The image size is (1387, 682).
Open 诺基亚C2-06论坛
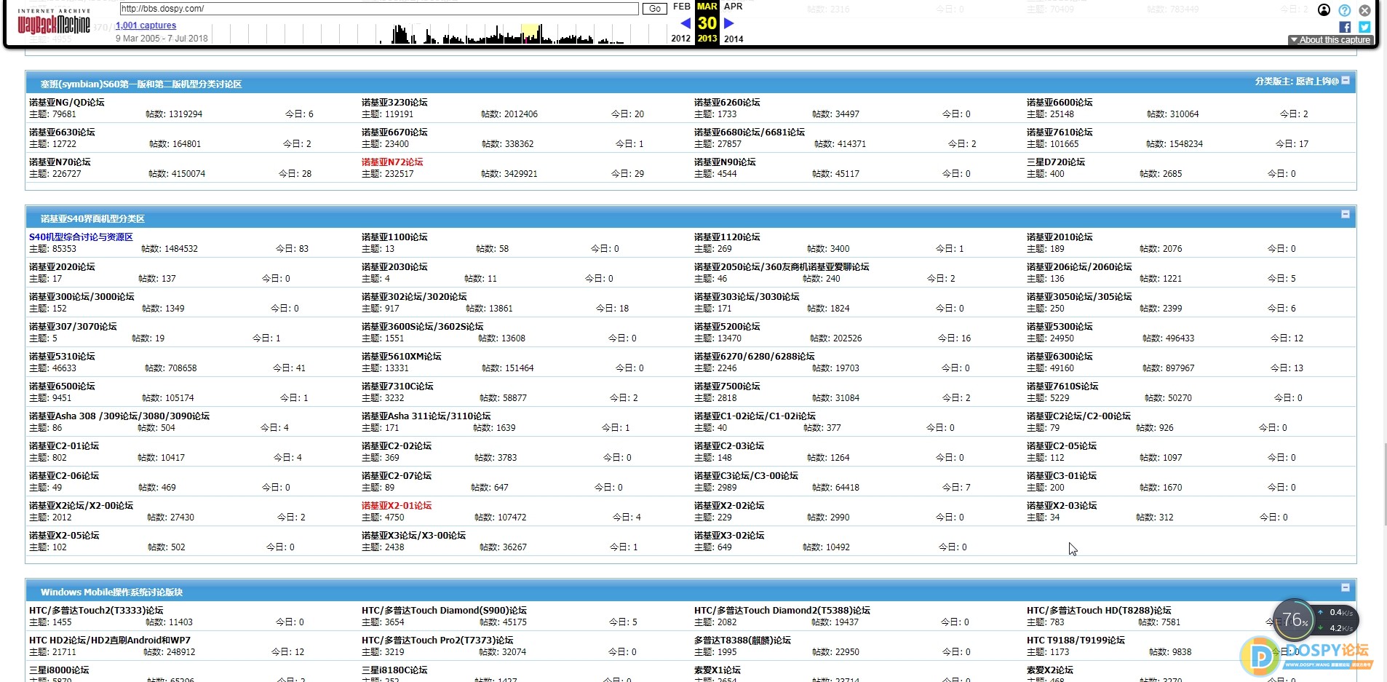pos(64,476)
